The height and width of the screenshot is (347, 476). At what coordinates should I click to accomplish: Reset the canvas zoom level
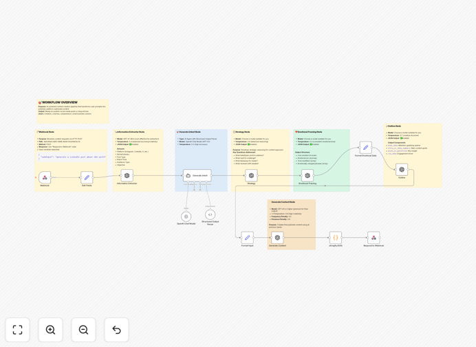pyautogui.click(x=116, y=330)
